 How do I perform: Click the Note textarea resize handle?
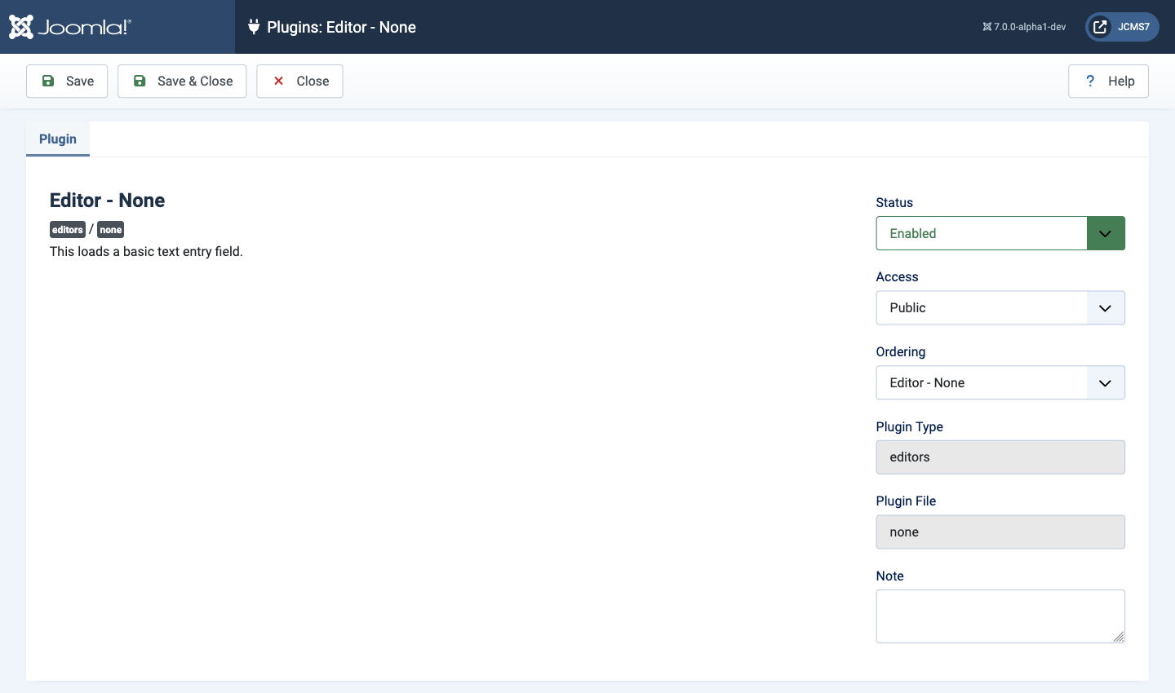(1119, 637)
